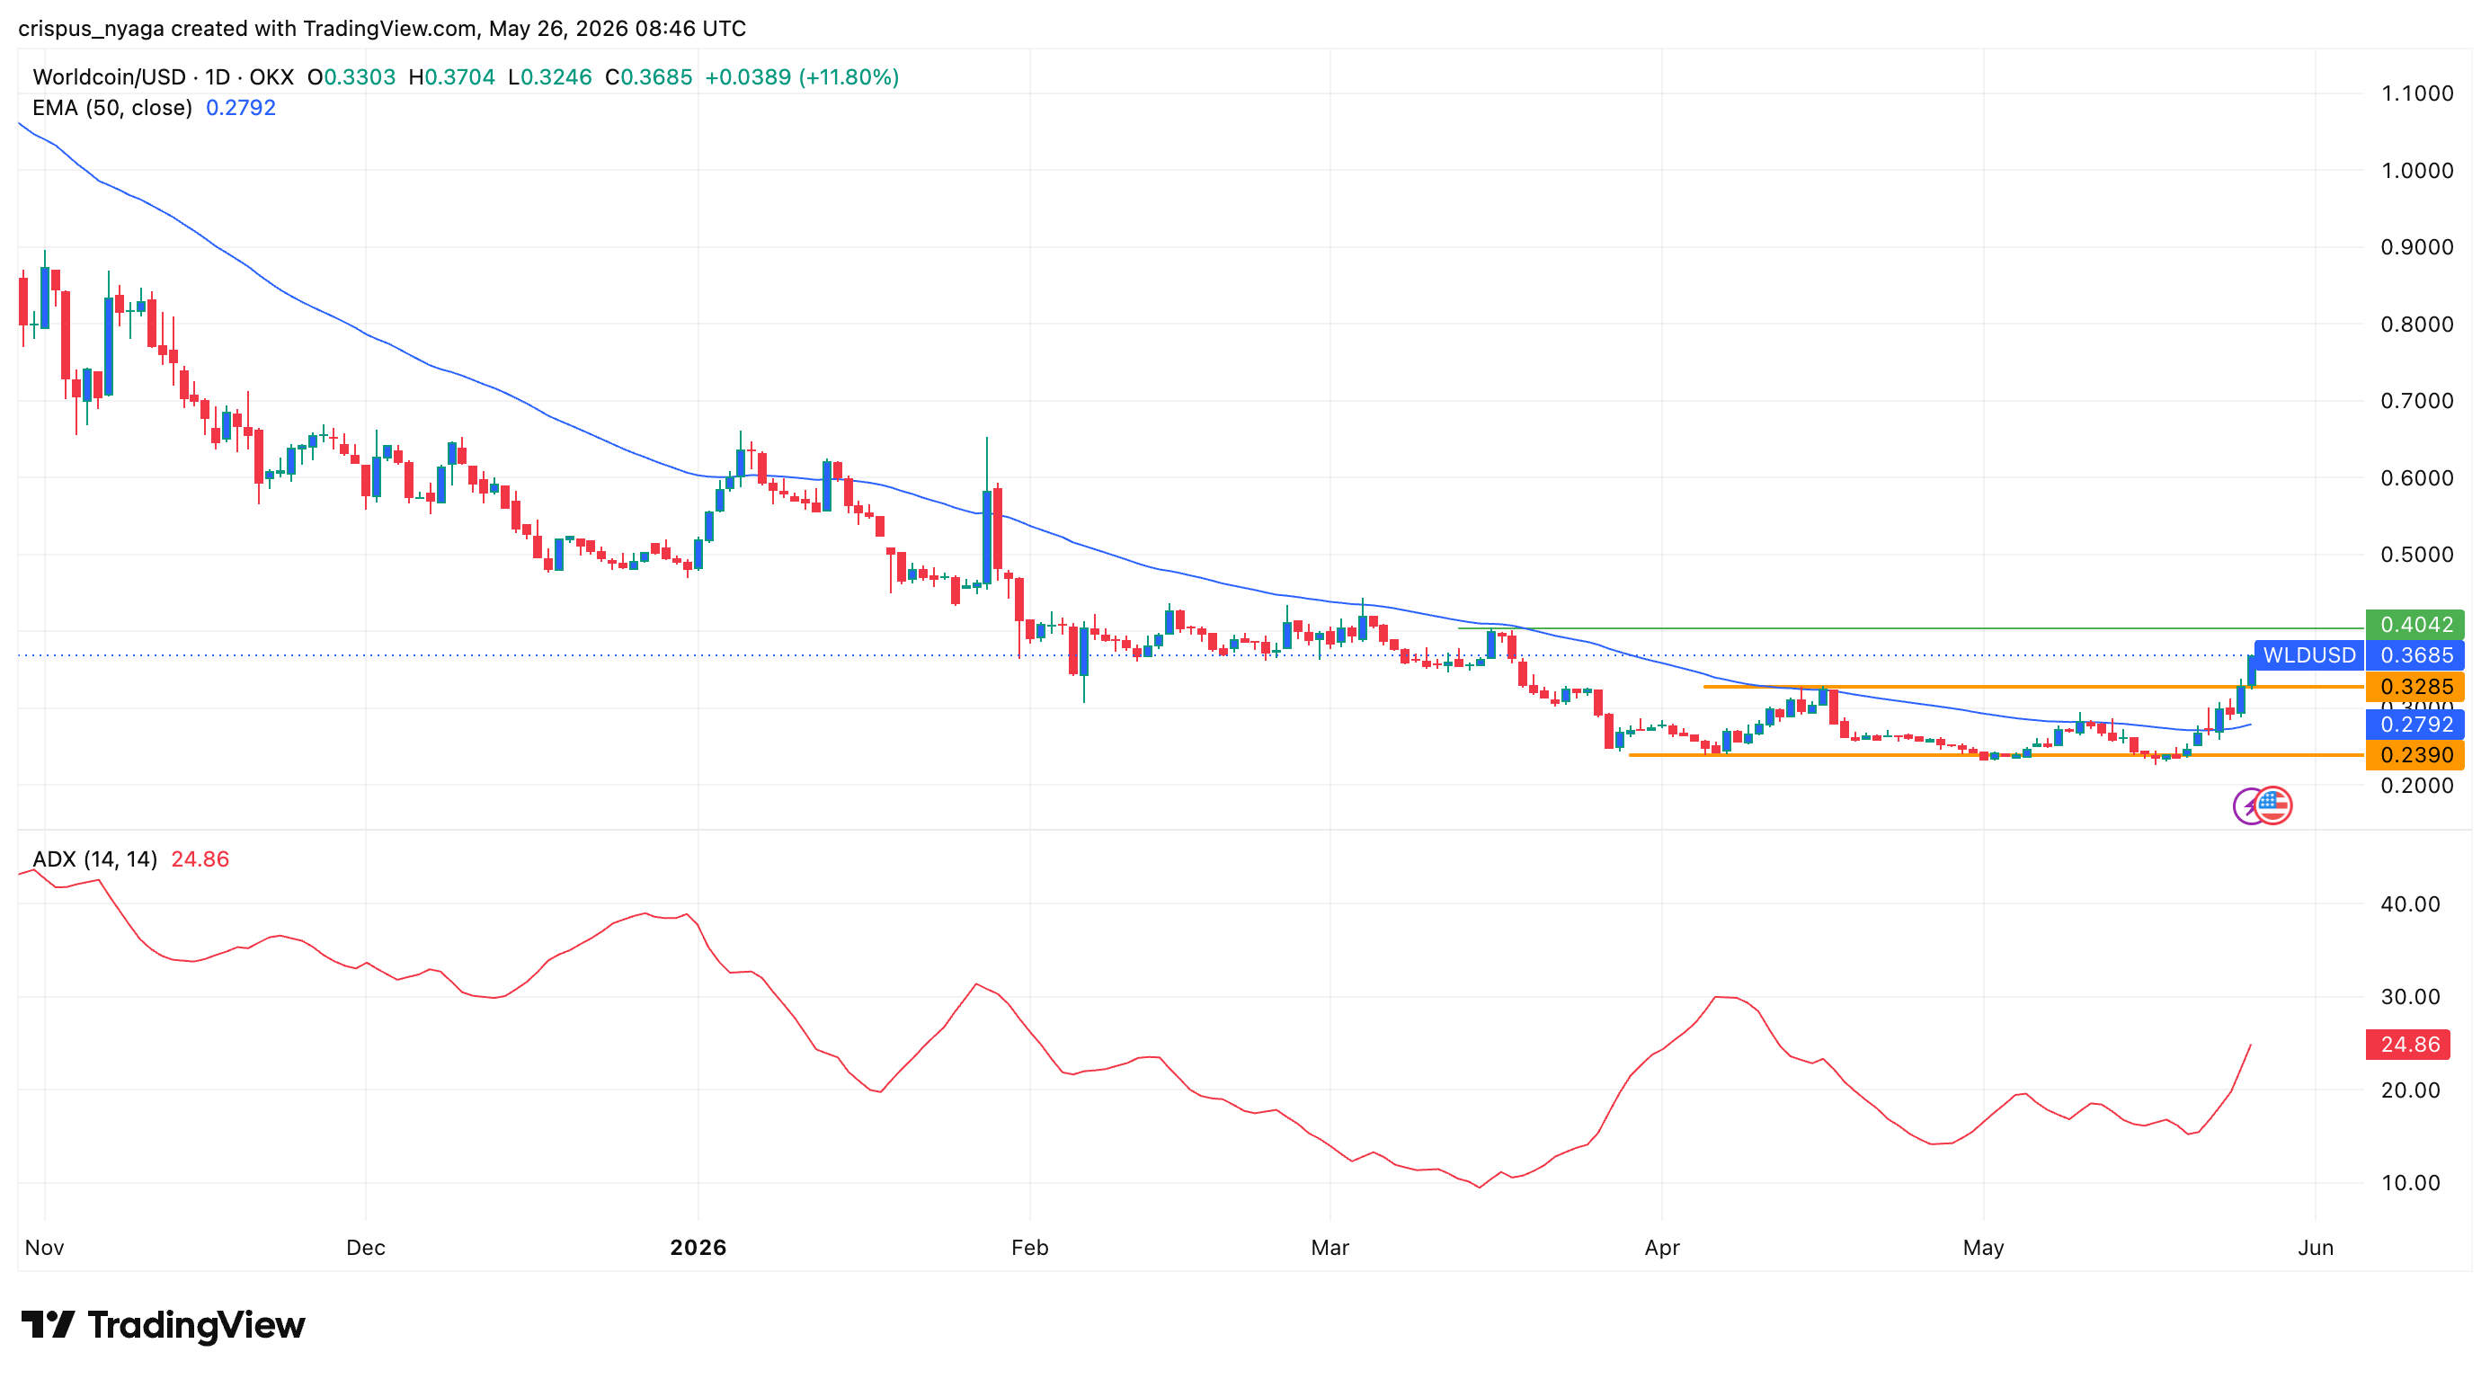Click the low value L0.3246

click(550, 77)
